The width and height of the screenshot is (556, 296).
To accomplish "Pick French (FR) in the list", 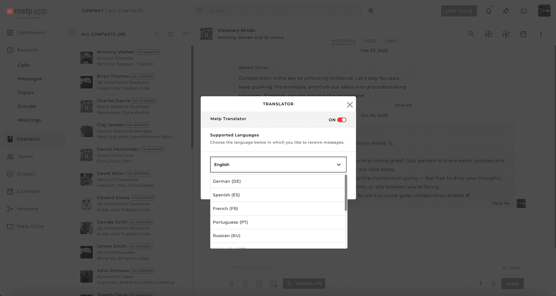I will [x=278, y=208].
